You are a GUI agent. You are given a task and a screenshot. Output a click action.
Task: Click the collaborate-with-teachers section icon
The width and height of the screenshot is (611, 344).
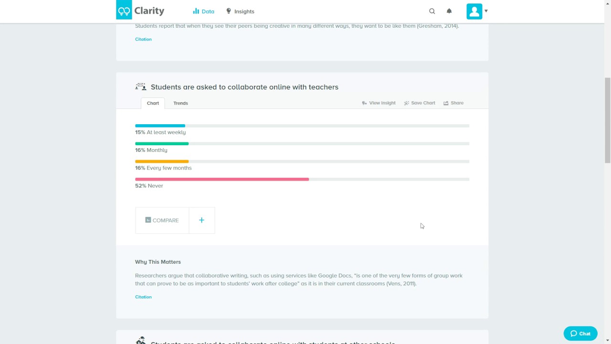click(x=141, y=86)
